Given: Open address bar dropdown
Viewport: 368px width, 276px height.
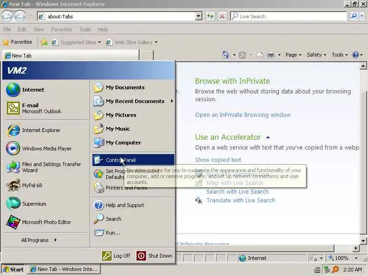Looking at the screenshot, I should tap(199, 17).
